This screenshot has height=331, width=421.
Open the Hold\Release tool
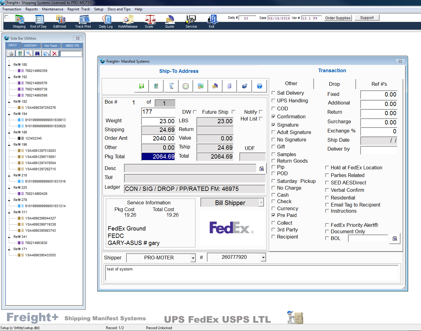click(128, 22)
